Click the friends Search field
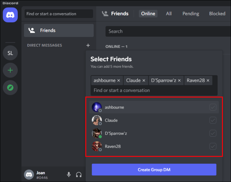The image size is (231, 182). [167, 31]
